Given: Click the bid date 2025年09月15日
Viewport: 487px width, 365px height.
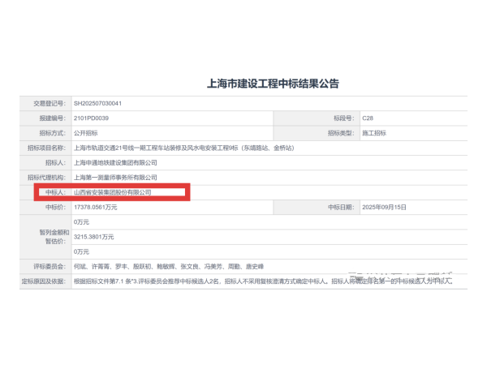Looking at the screenshot, I should point(387,208).
